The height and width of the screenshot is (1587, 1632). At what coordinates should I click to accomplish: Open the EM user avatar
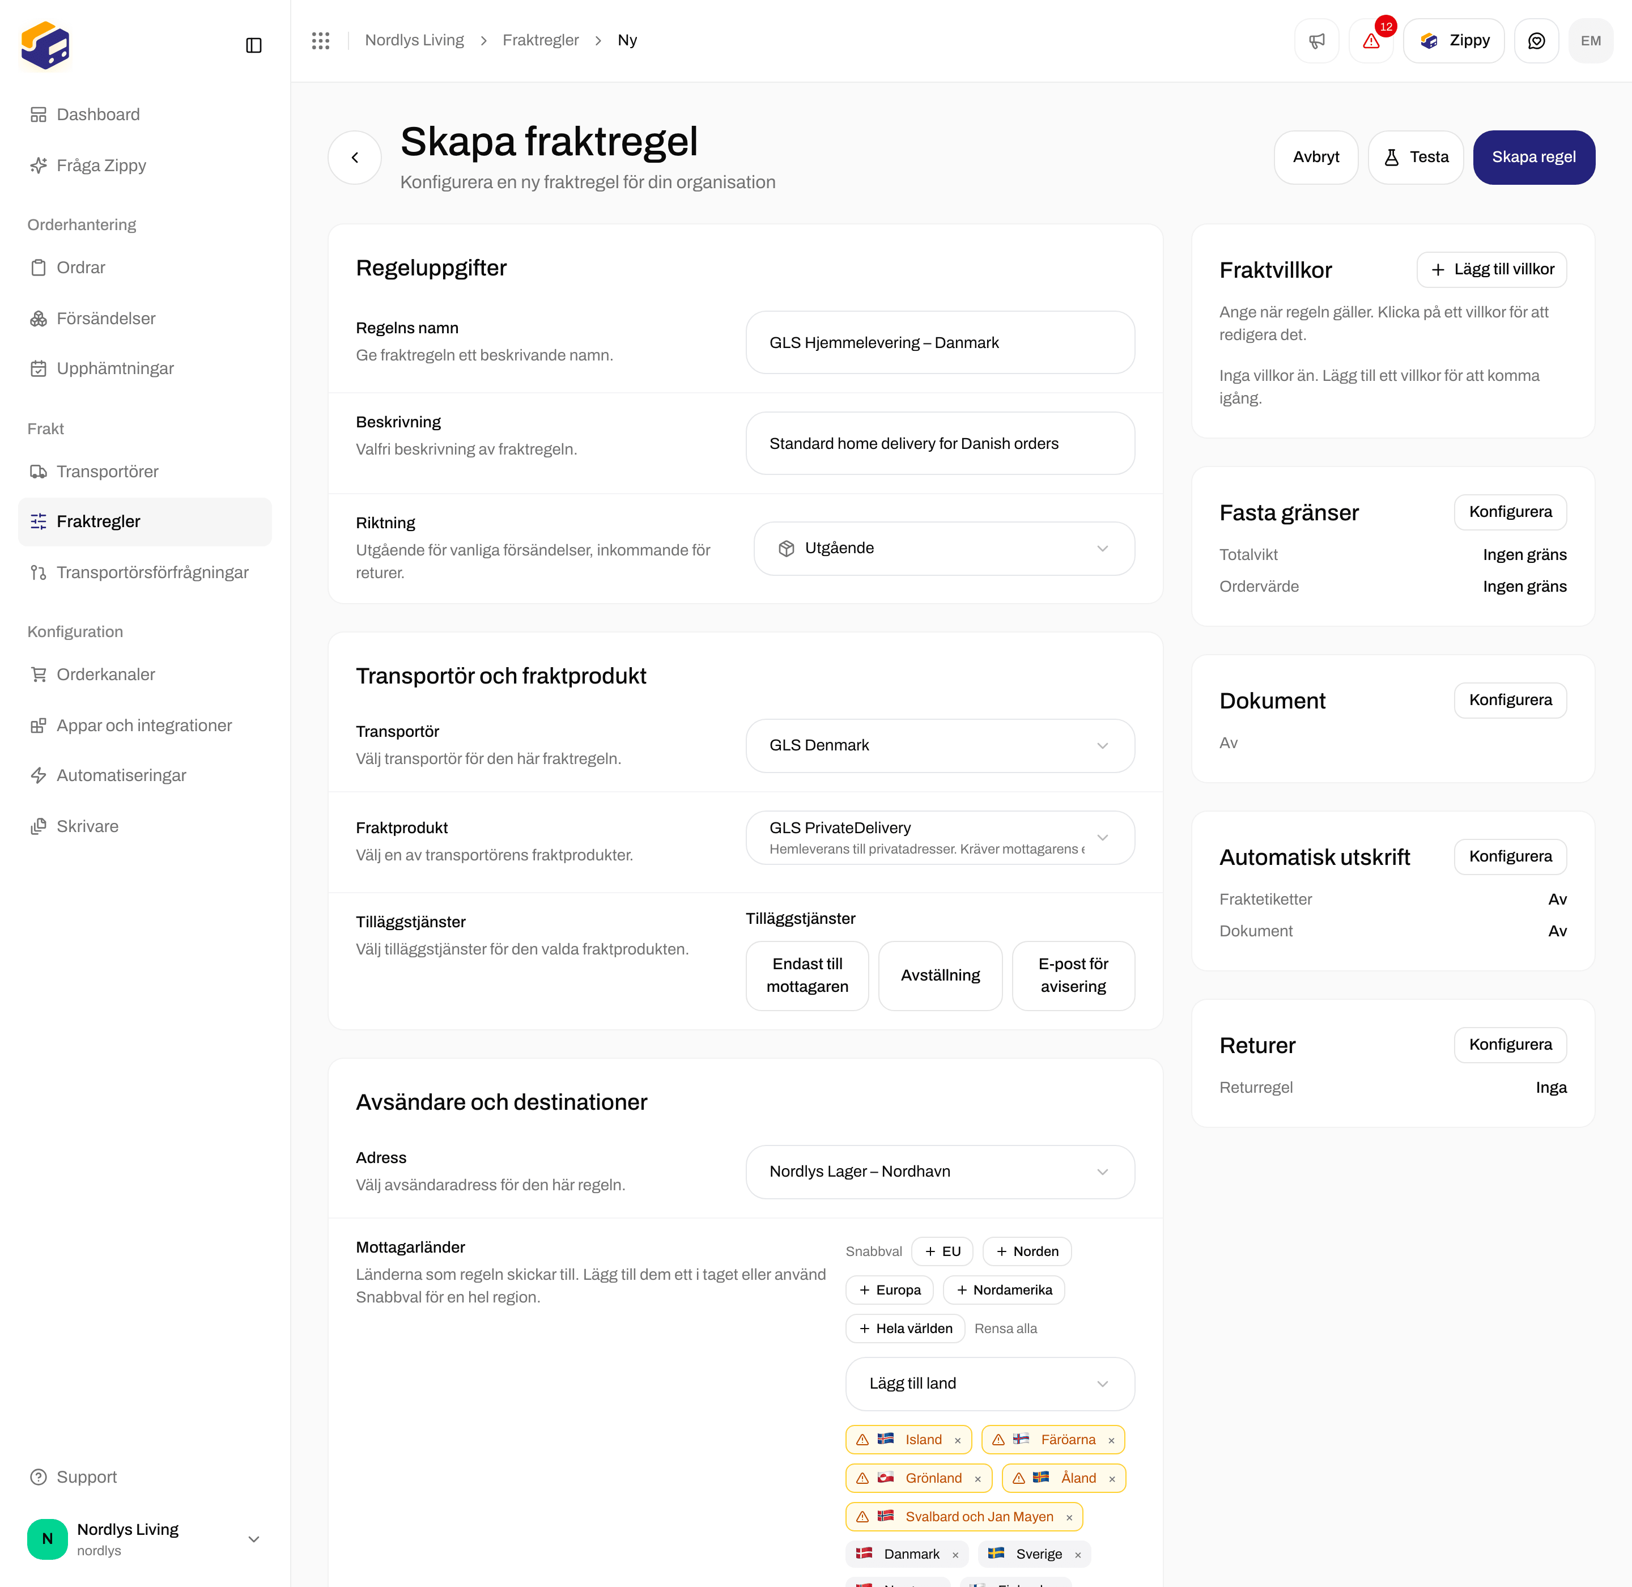(1590, 41)
